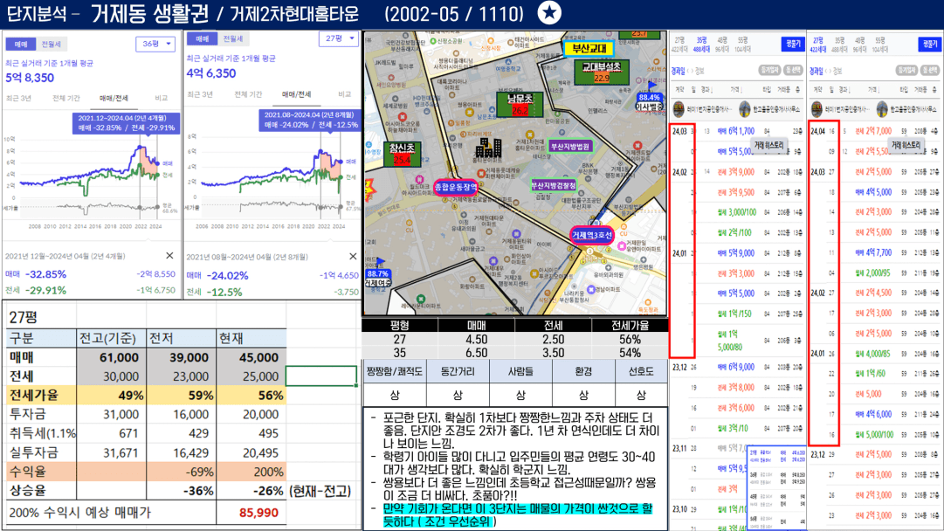This screenshot has width=944, height=531.
Task: Click first 레이1번지 agent avatar in 27평 list
Action: point(817,109)
